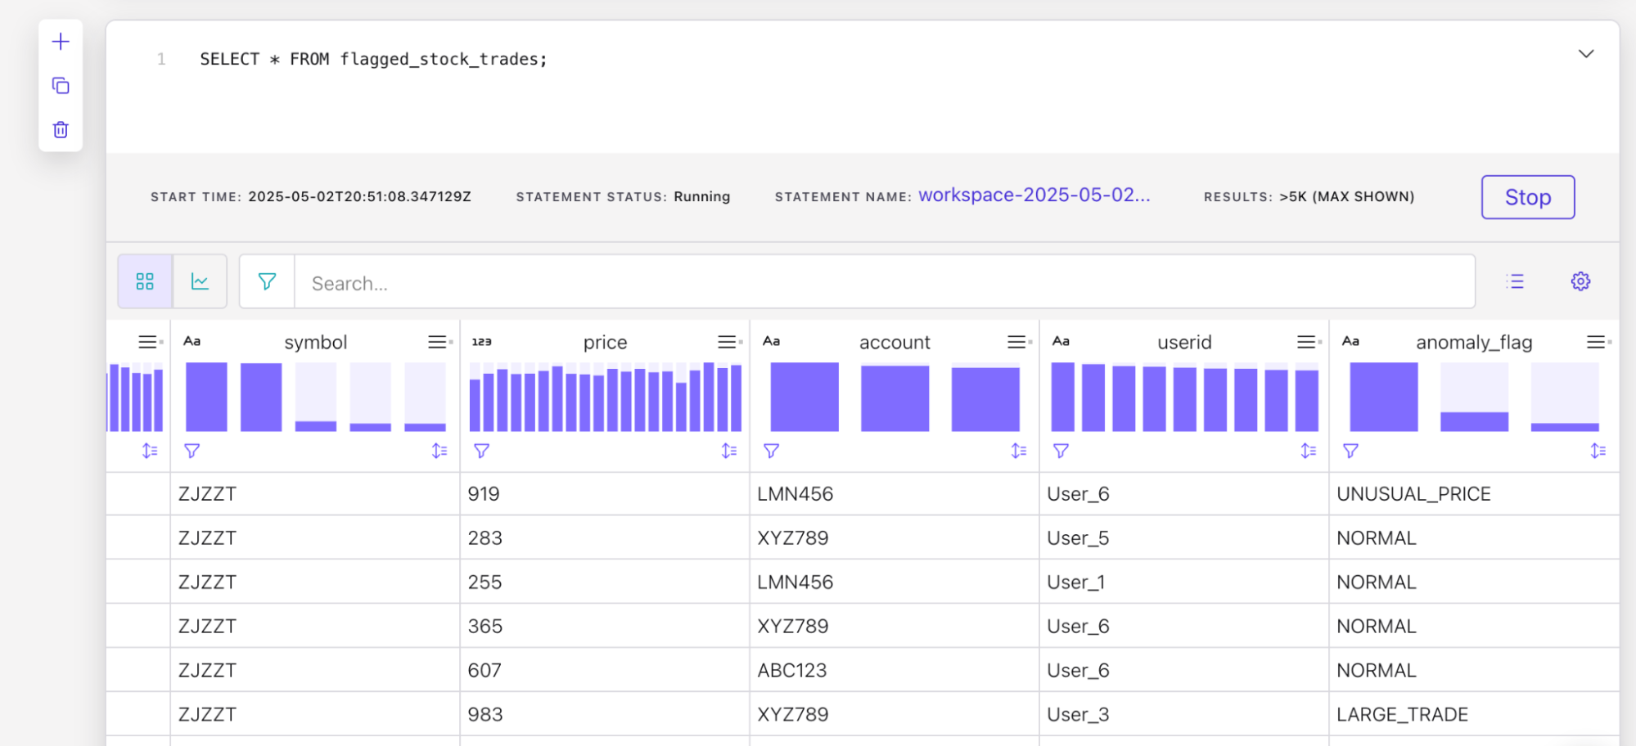Click the filter icon beside the search box
This screenshot has height=746, width=1636.
pos(267,281)
